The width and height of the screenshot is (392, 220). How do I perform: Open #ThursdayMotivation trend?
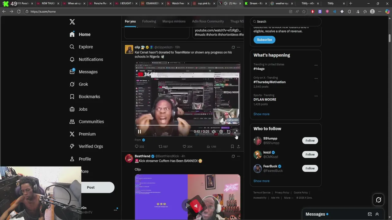(x=269, y=82)
